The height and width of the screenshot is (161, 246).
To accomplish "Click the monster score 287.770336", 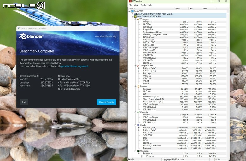I will [x=47, y=79].
